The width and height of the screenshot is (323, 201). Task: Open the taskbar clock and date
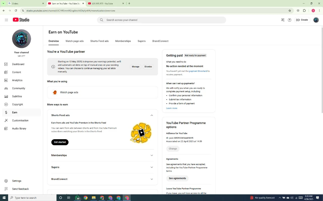(309, 198)
